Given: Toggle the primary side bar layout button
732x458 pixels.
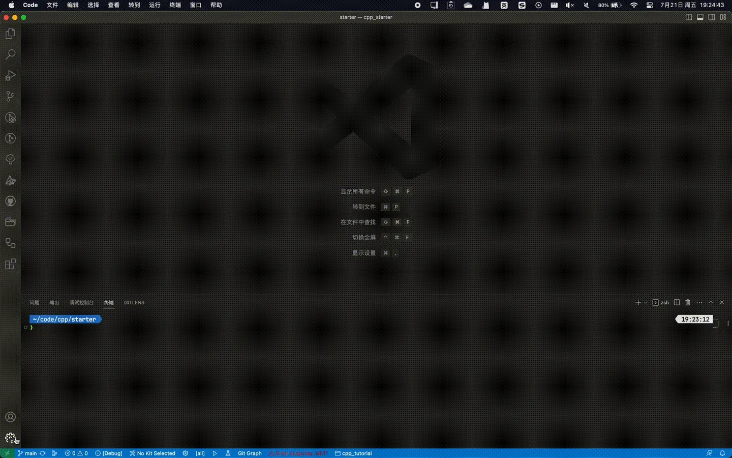Looking at the screenshot, I should point(689,17).
